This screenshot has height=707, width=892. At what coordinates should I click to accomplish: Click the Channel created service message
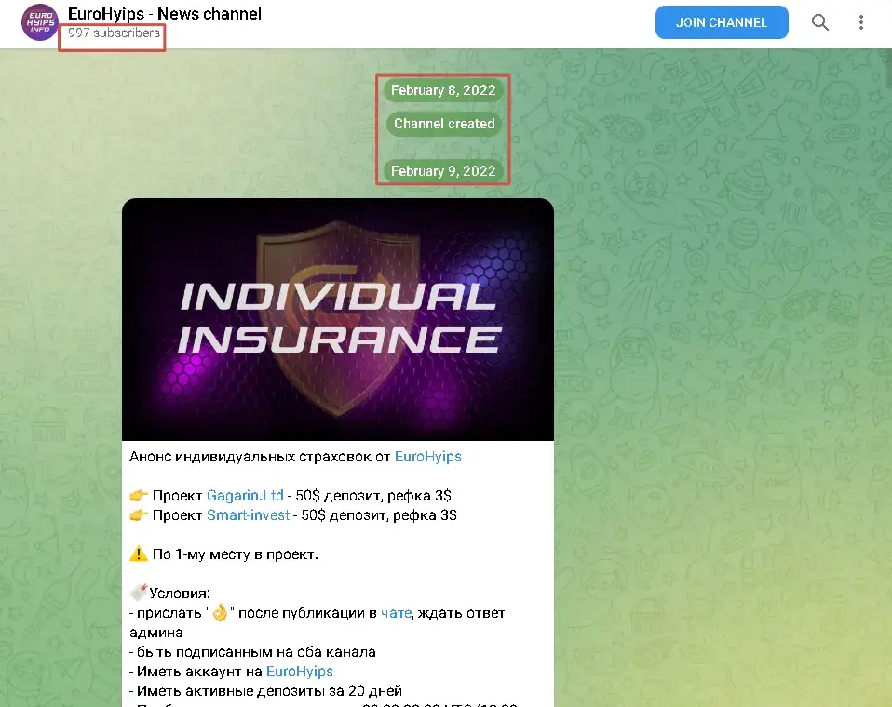point(444,124)
